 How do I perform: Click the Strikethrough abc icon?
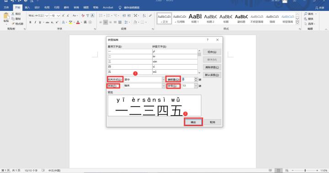pos(48,22)
